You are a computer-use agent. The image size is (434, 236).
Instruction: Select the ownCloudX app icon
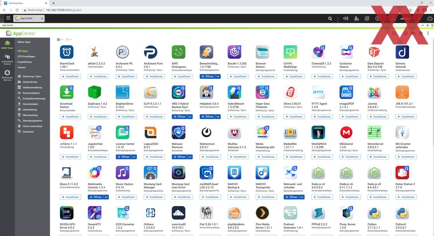[x=178, y=213]
